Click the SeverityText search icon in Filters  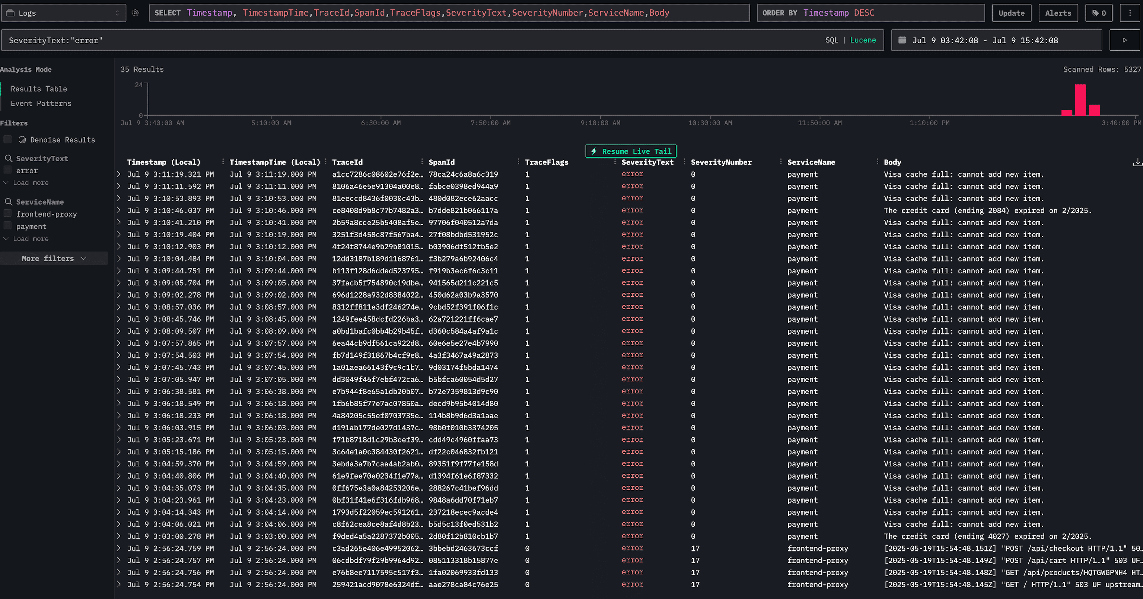[x=9, y=158]
